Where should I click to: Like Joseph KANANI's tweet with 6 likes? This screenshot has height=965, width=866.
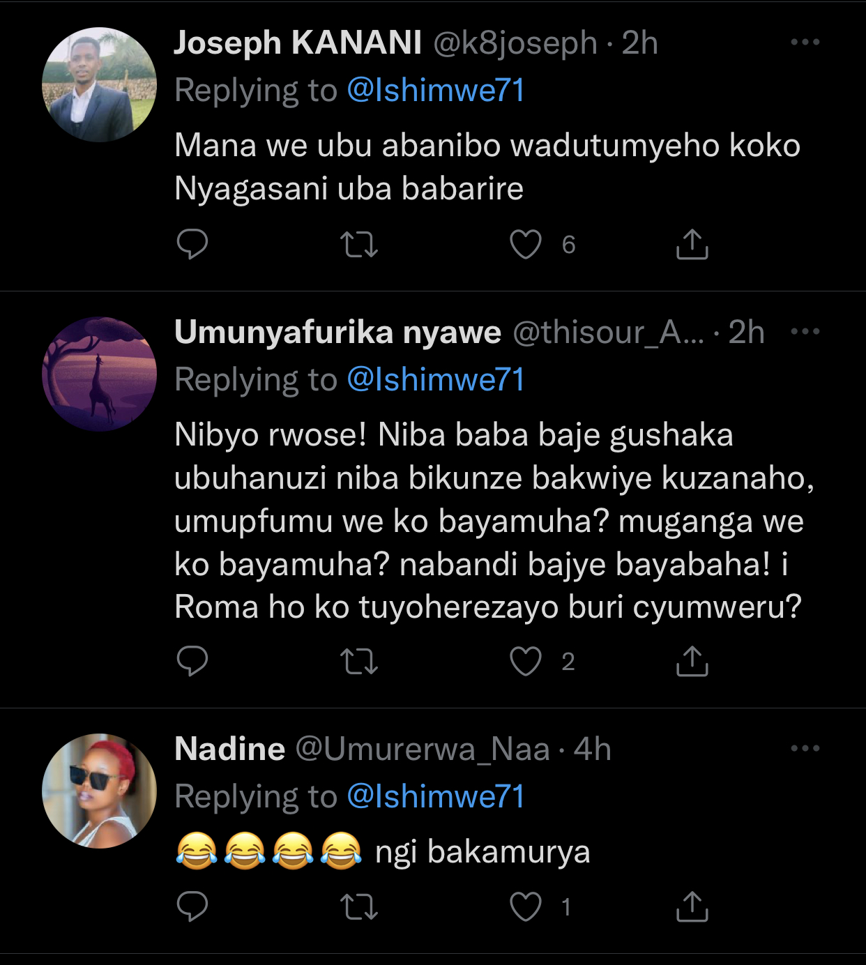[526, 245]
